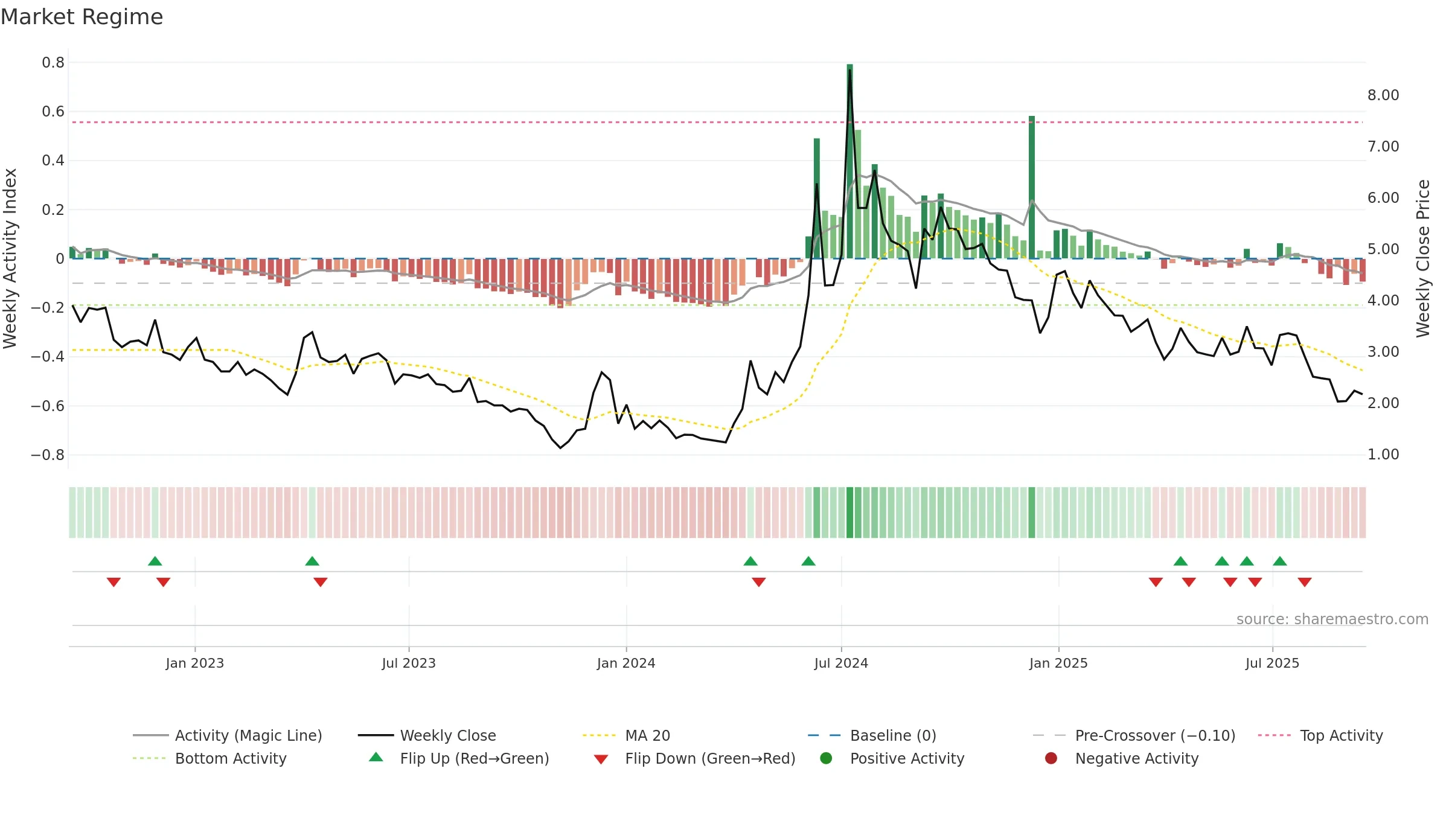Click the dark green regime strip cell at Jul 2024

849,513
